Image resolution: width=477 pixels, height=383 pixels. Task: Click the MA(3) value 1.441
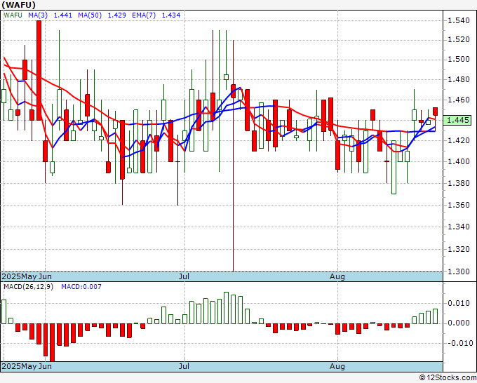coord(63,15)
